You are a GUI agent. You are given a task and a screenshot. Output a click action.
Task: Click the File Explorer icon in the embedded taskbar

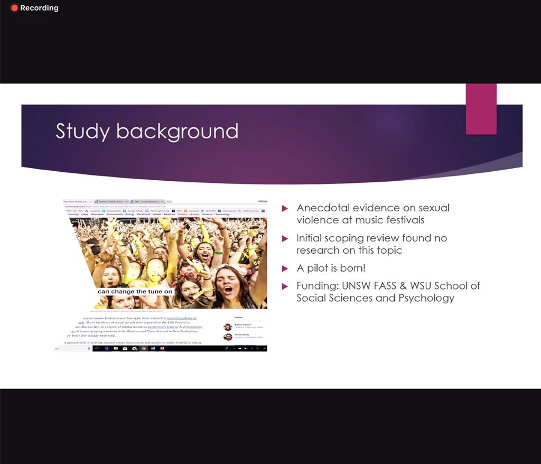pyautogui.click(x=116, y=348)
